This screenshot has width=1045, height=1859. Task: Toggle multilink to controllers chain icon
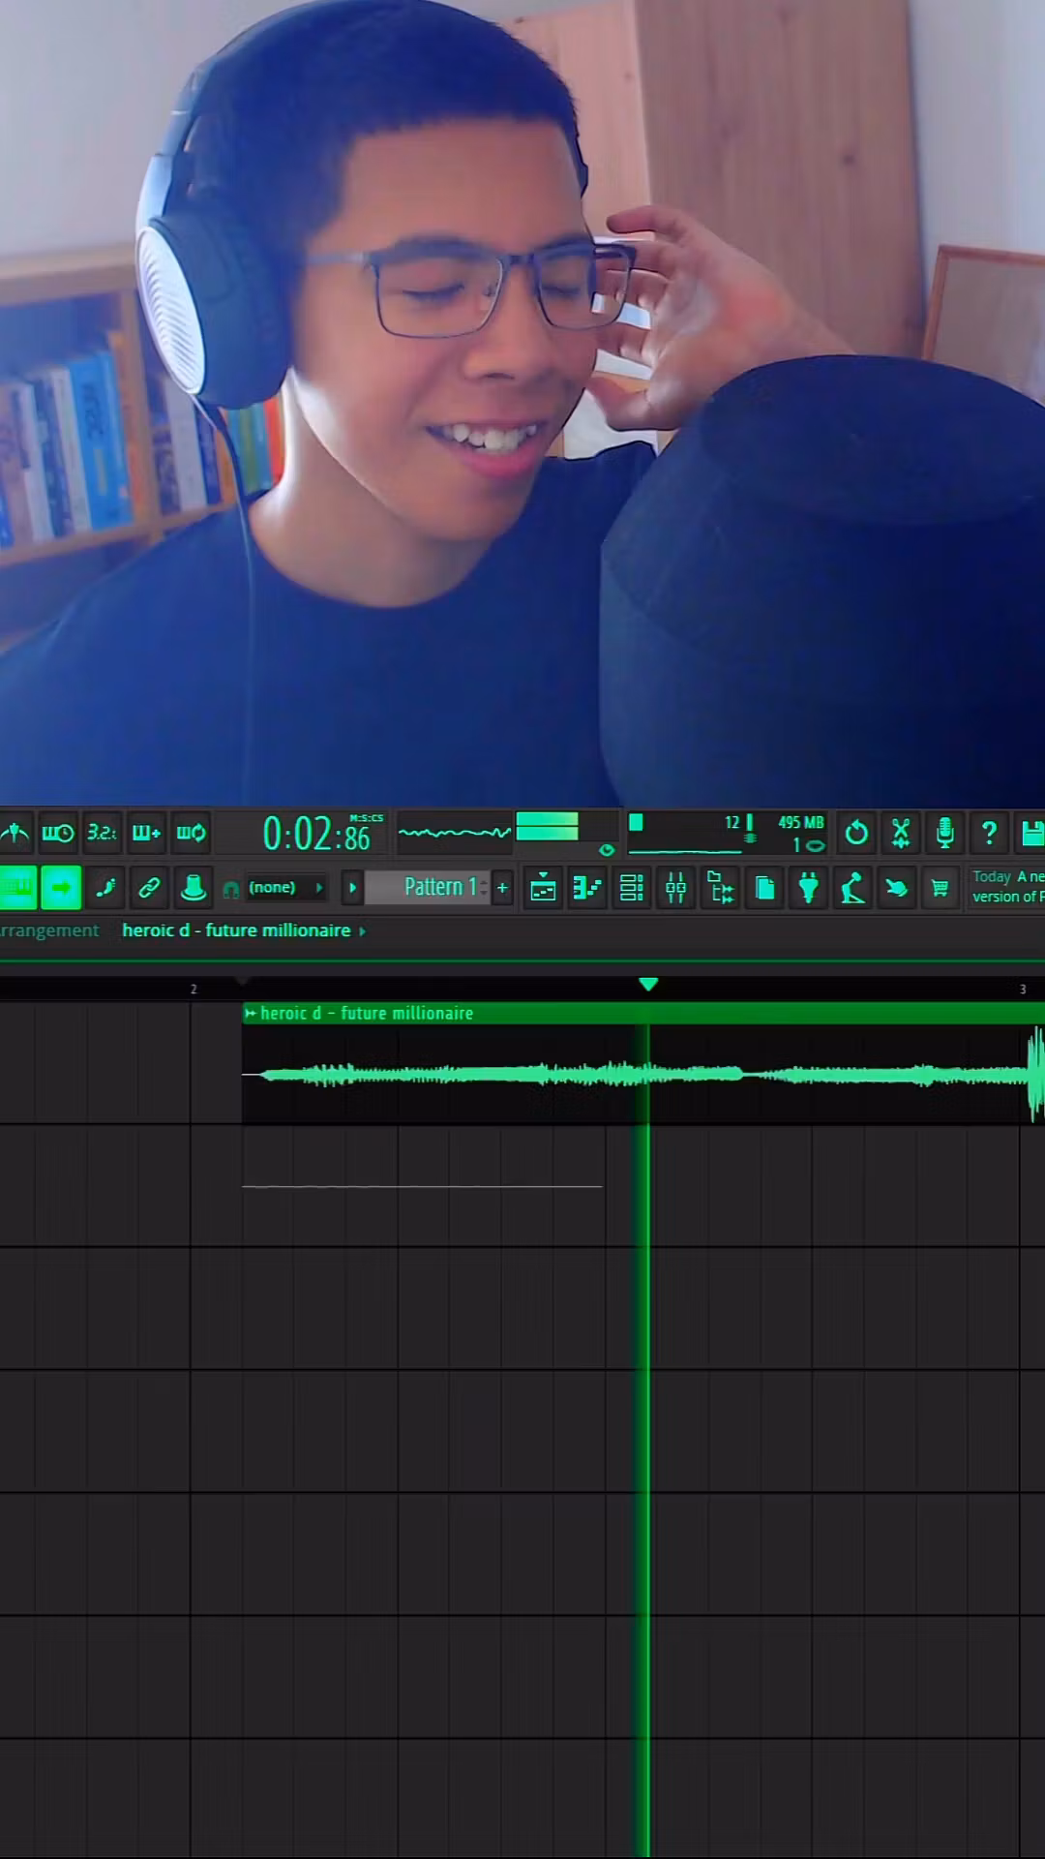click(149, 887)
